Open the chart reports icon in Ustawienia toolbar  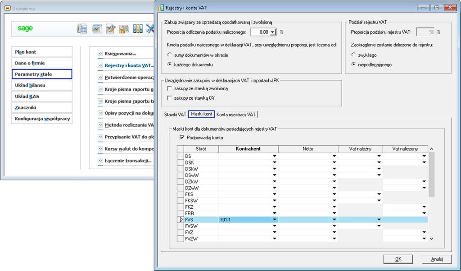(x=97, y=28)
